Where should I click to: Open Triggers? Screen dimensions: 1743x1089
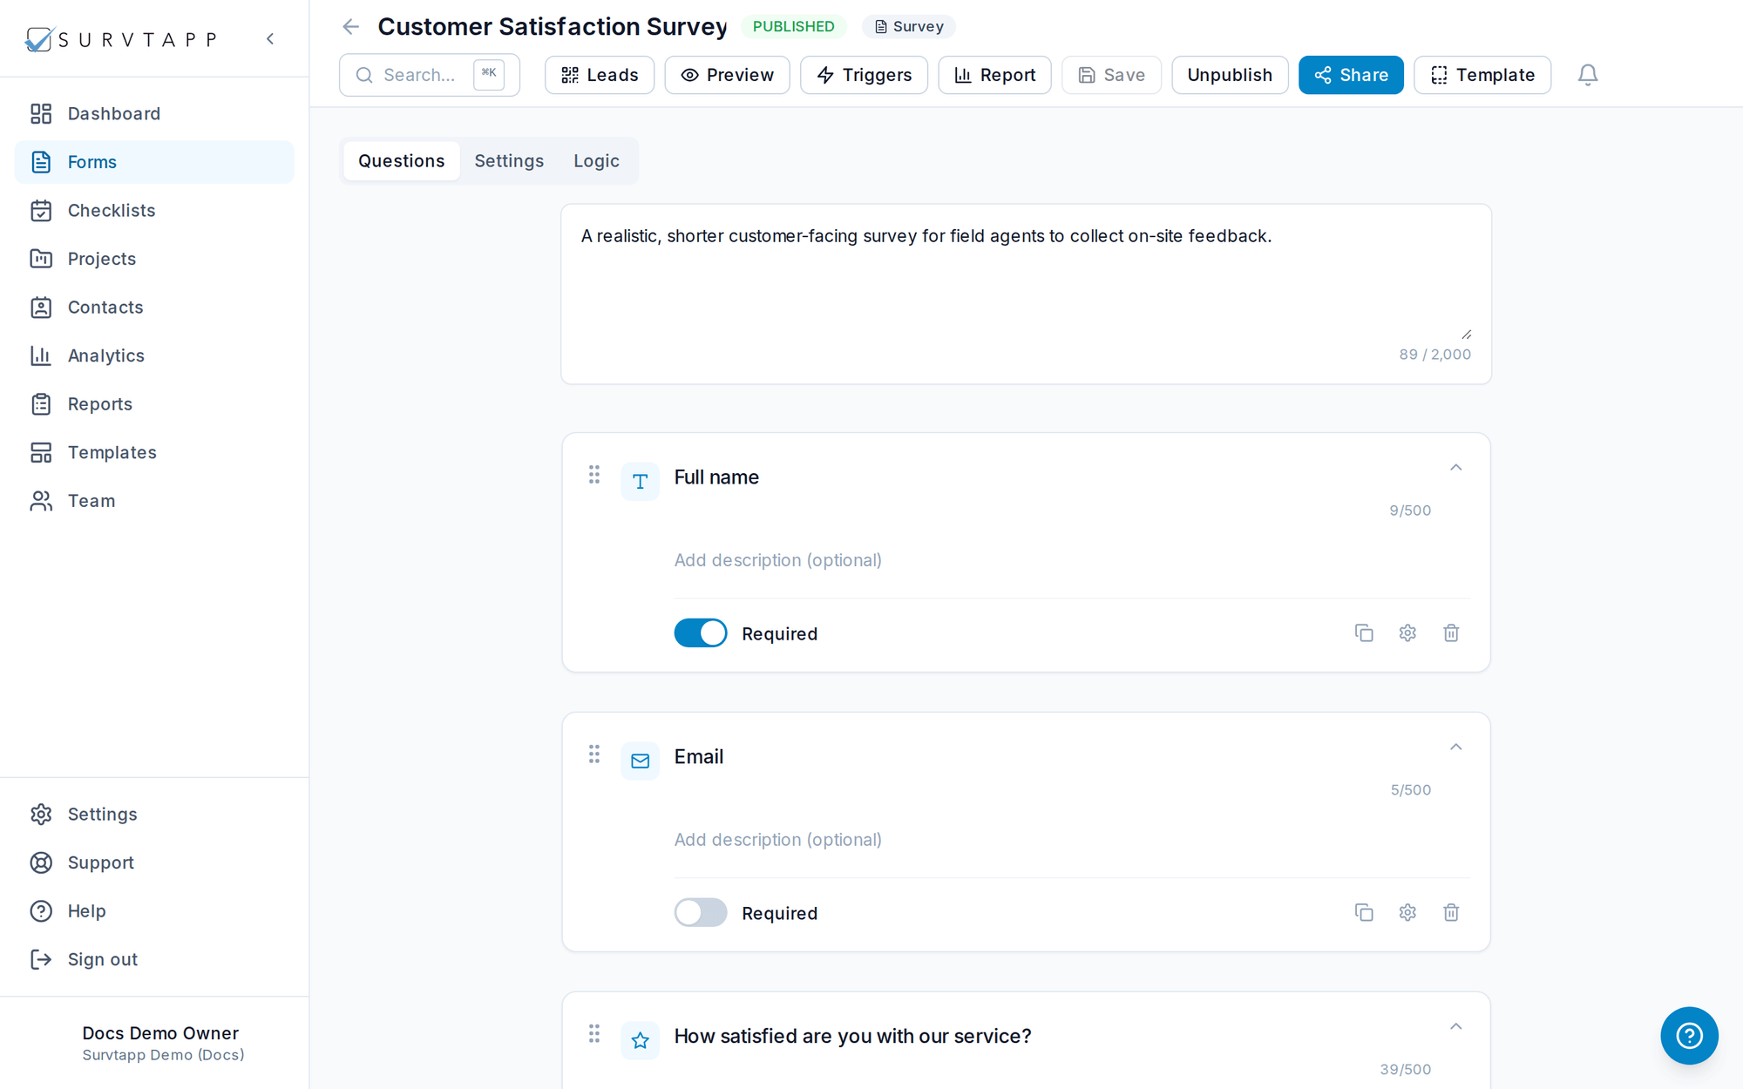864,75
